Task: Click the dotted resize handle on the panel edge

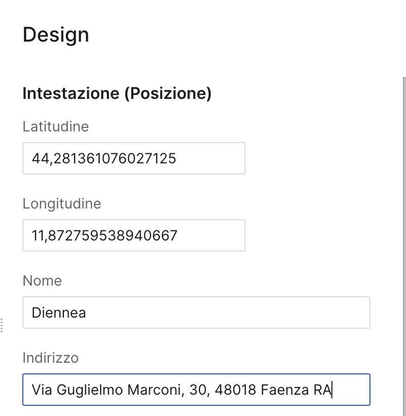Action: click(2, 325)
